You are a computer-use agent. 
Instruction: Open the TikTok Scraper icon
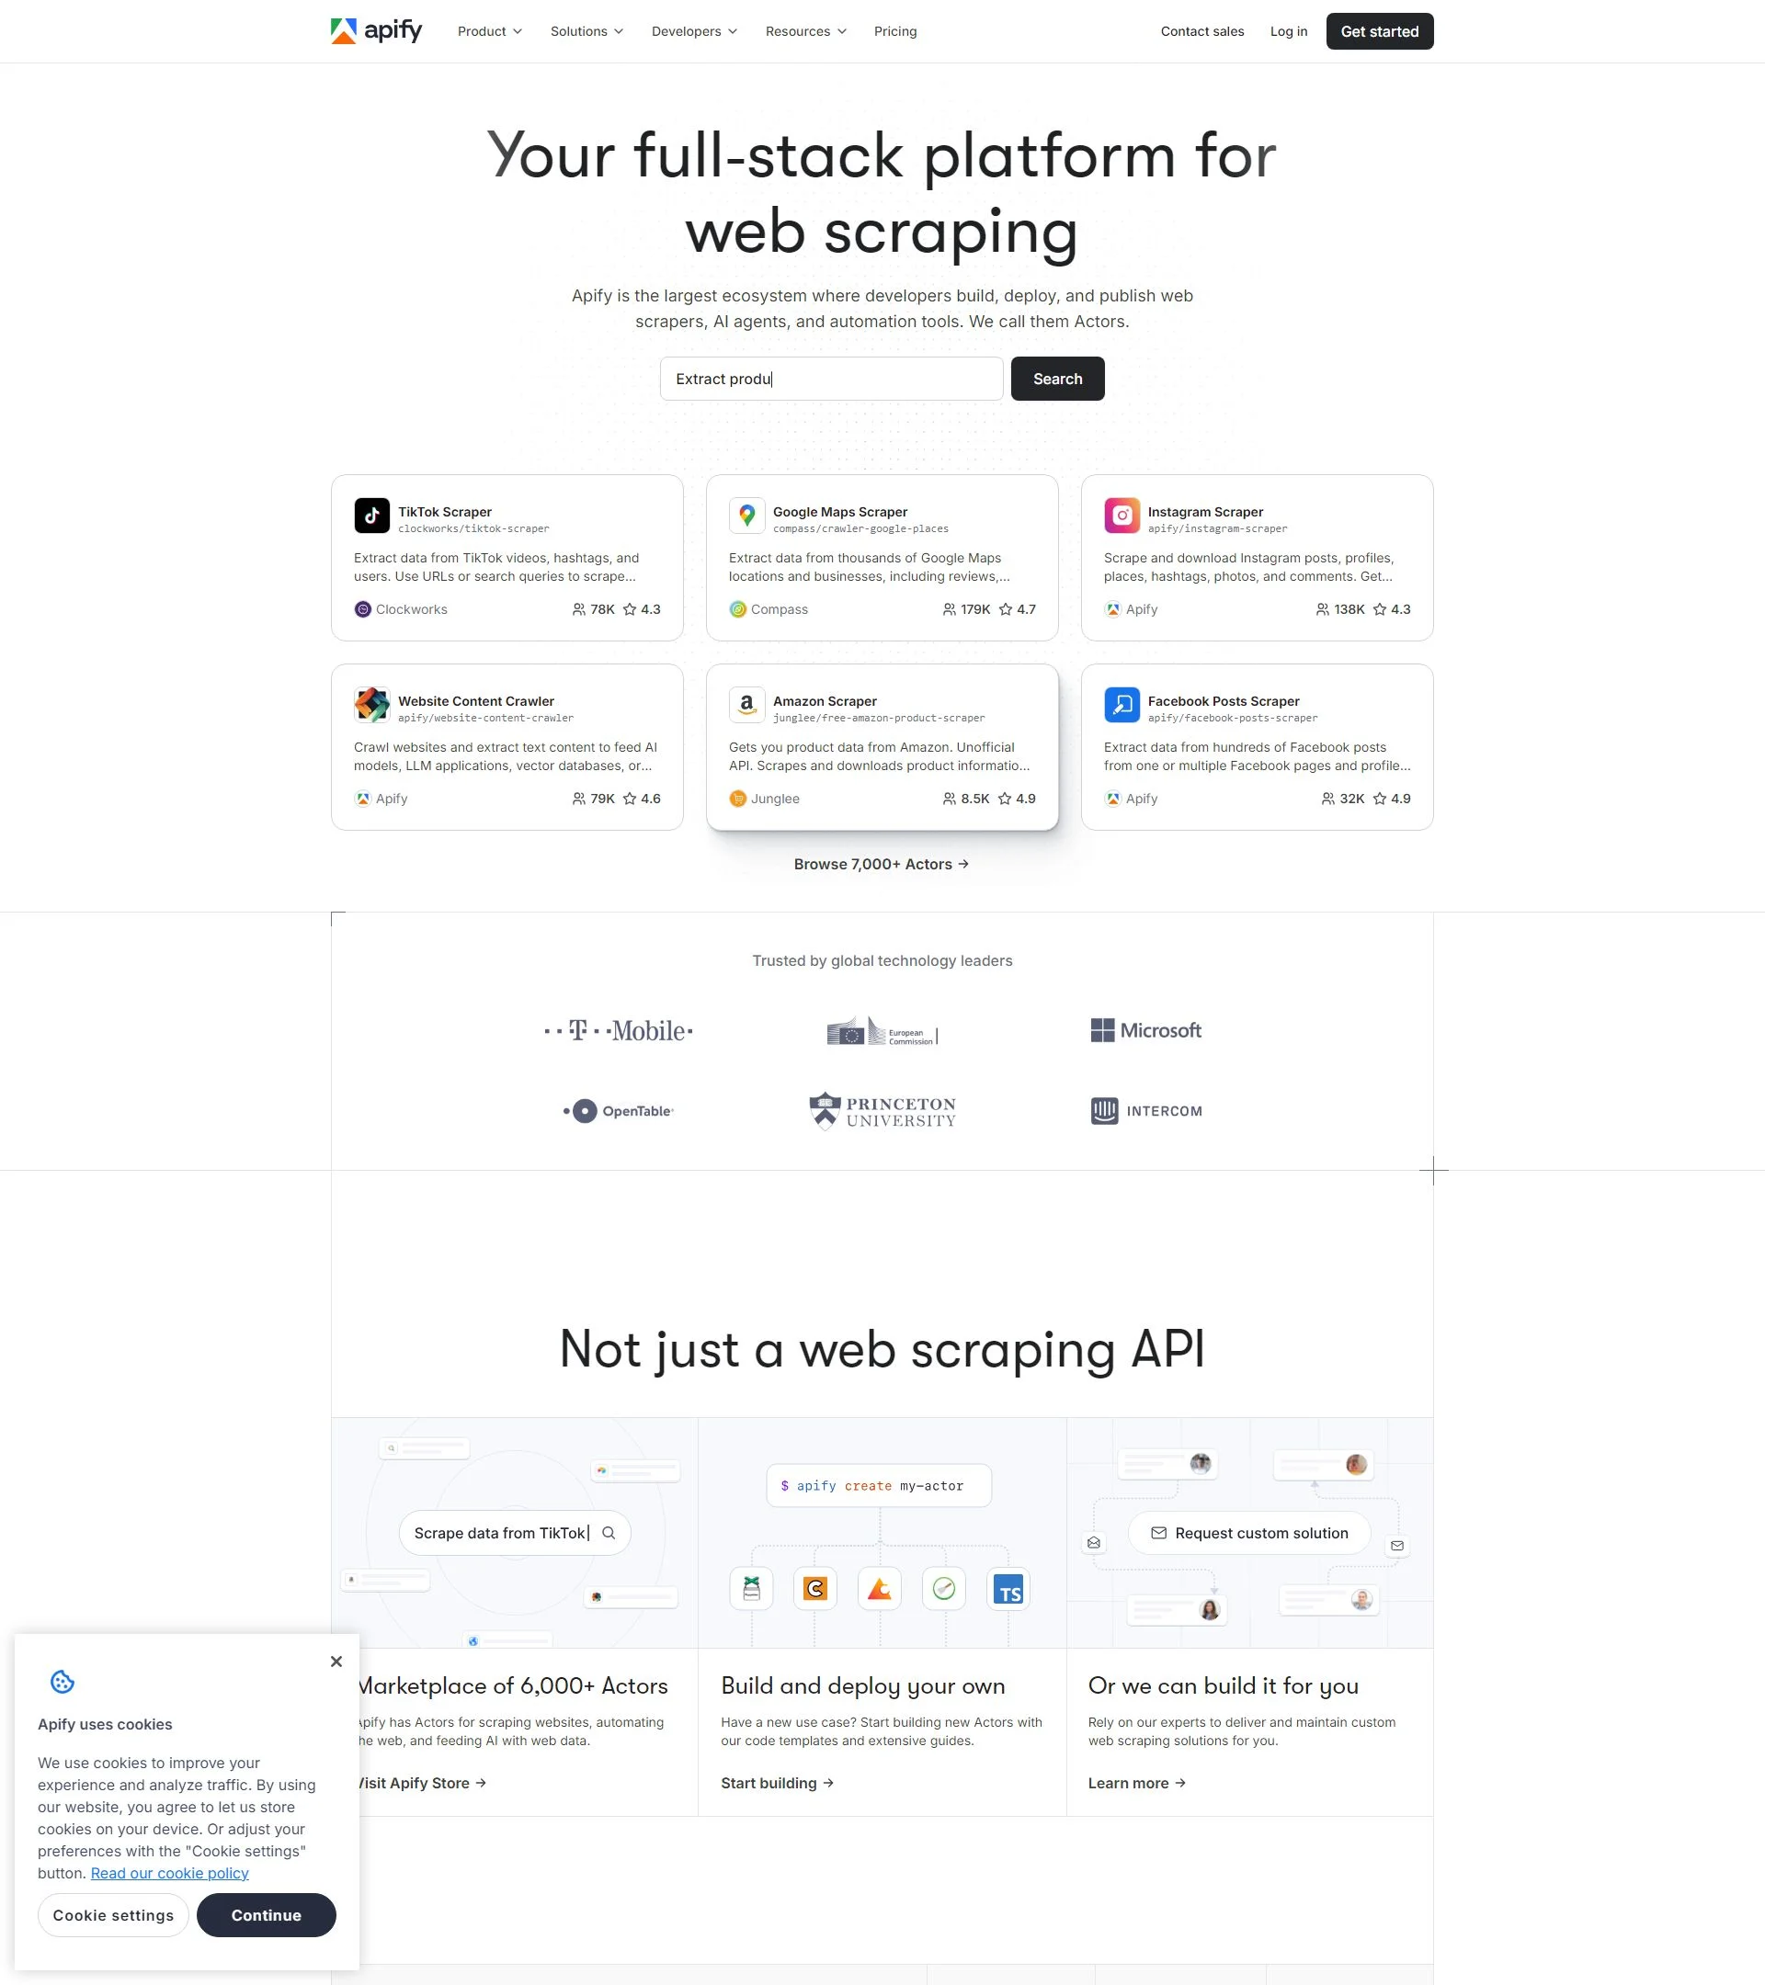[x=371, y=516]
